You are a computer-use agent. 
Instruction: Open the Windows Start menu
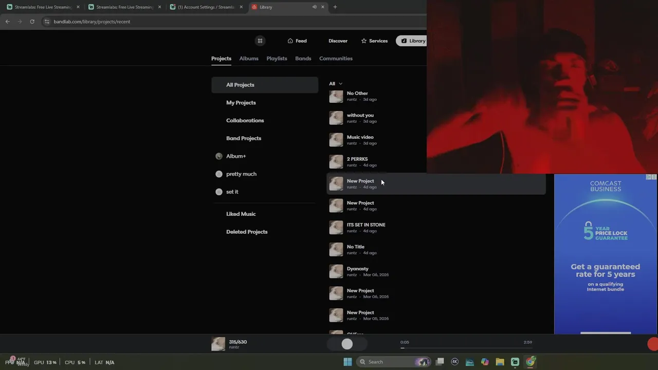tap(348, 362)
